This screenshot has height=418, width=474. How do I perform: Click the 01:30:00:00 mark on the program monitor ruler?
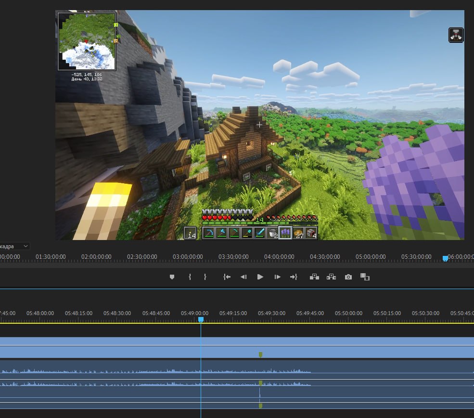click(51, 256)
